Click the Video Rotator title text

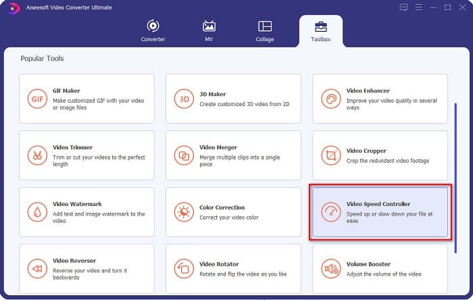click(x=219, y=264)
